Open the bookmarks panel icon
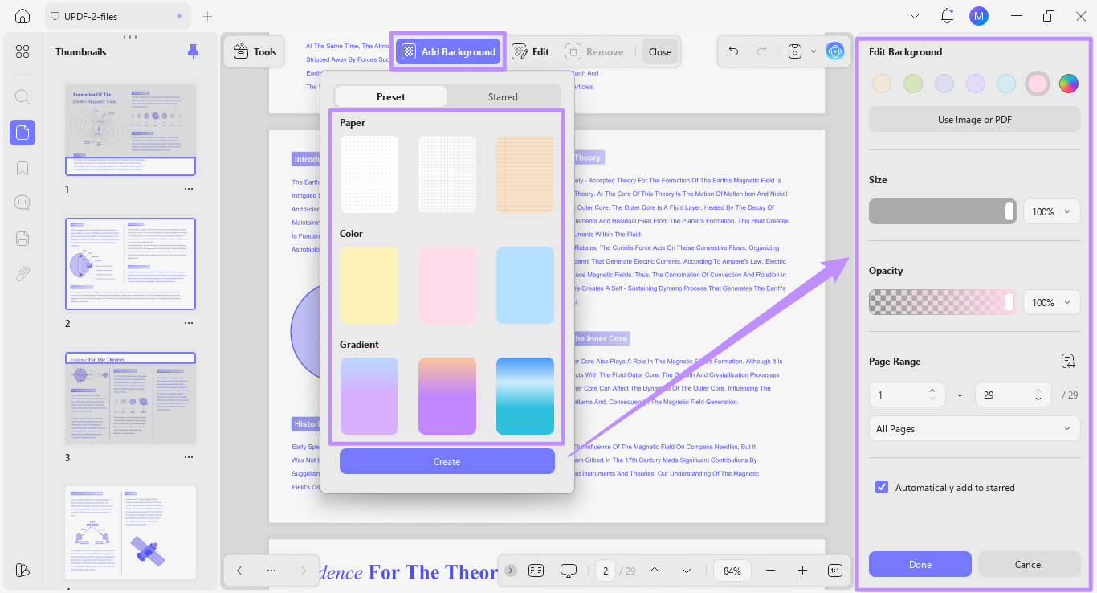The width and height of the screenshot is (1097, 593). (x=22, y=168)
